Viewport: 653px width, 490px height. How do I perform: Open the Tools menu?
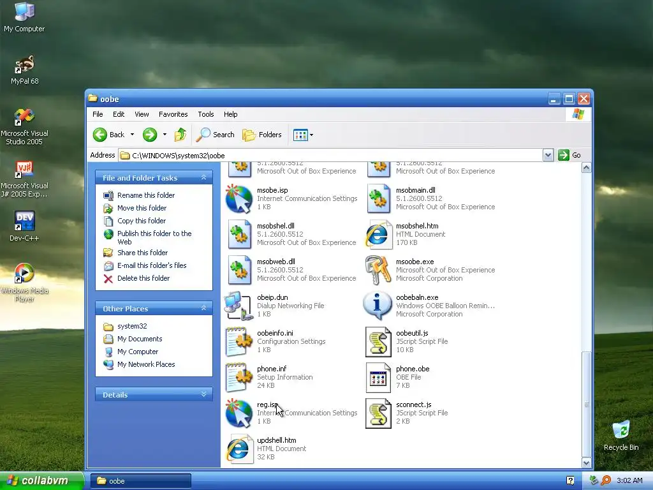[x=206, y=114]
